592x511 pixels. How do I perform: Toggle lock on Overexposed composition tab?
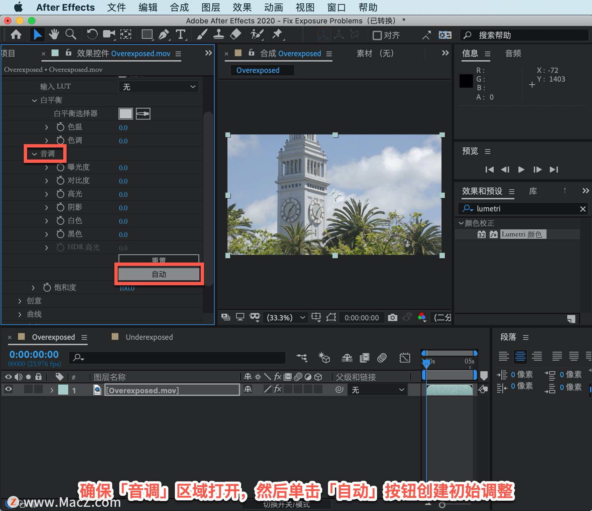pyautogui.click(x=252, y=53)
